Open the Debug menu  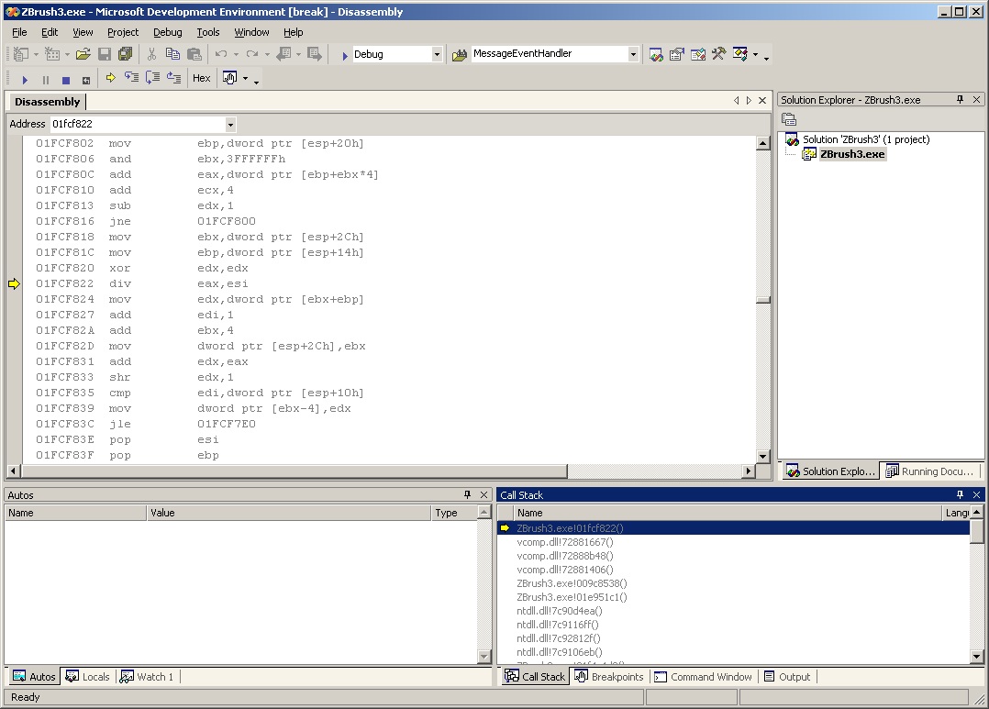coord(167,32)
